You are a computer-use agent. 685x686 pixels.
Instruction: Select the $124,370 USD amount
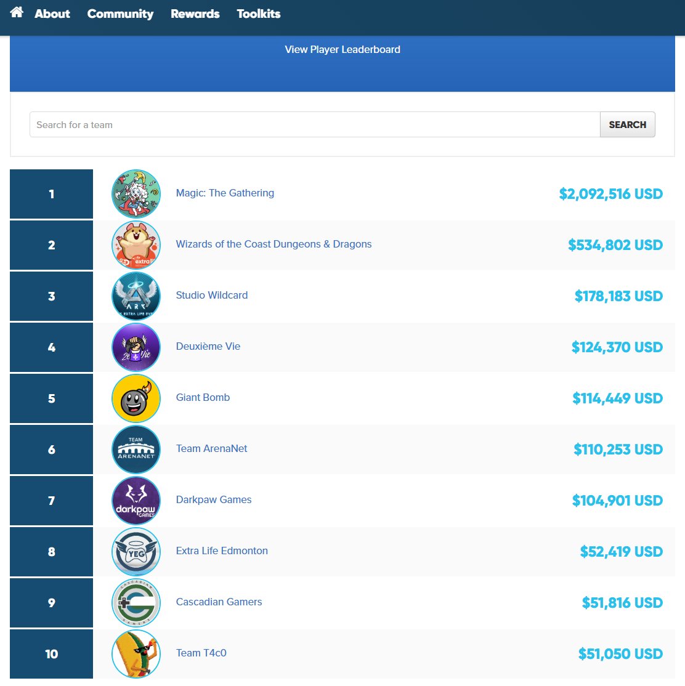tap(617, 347)
